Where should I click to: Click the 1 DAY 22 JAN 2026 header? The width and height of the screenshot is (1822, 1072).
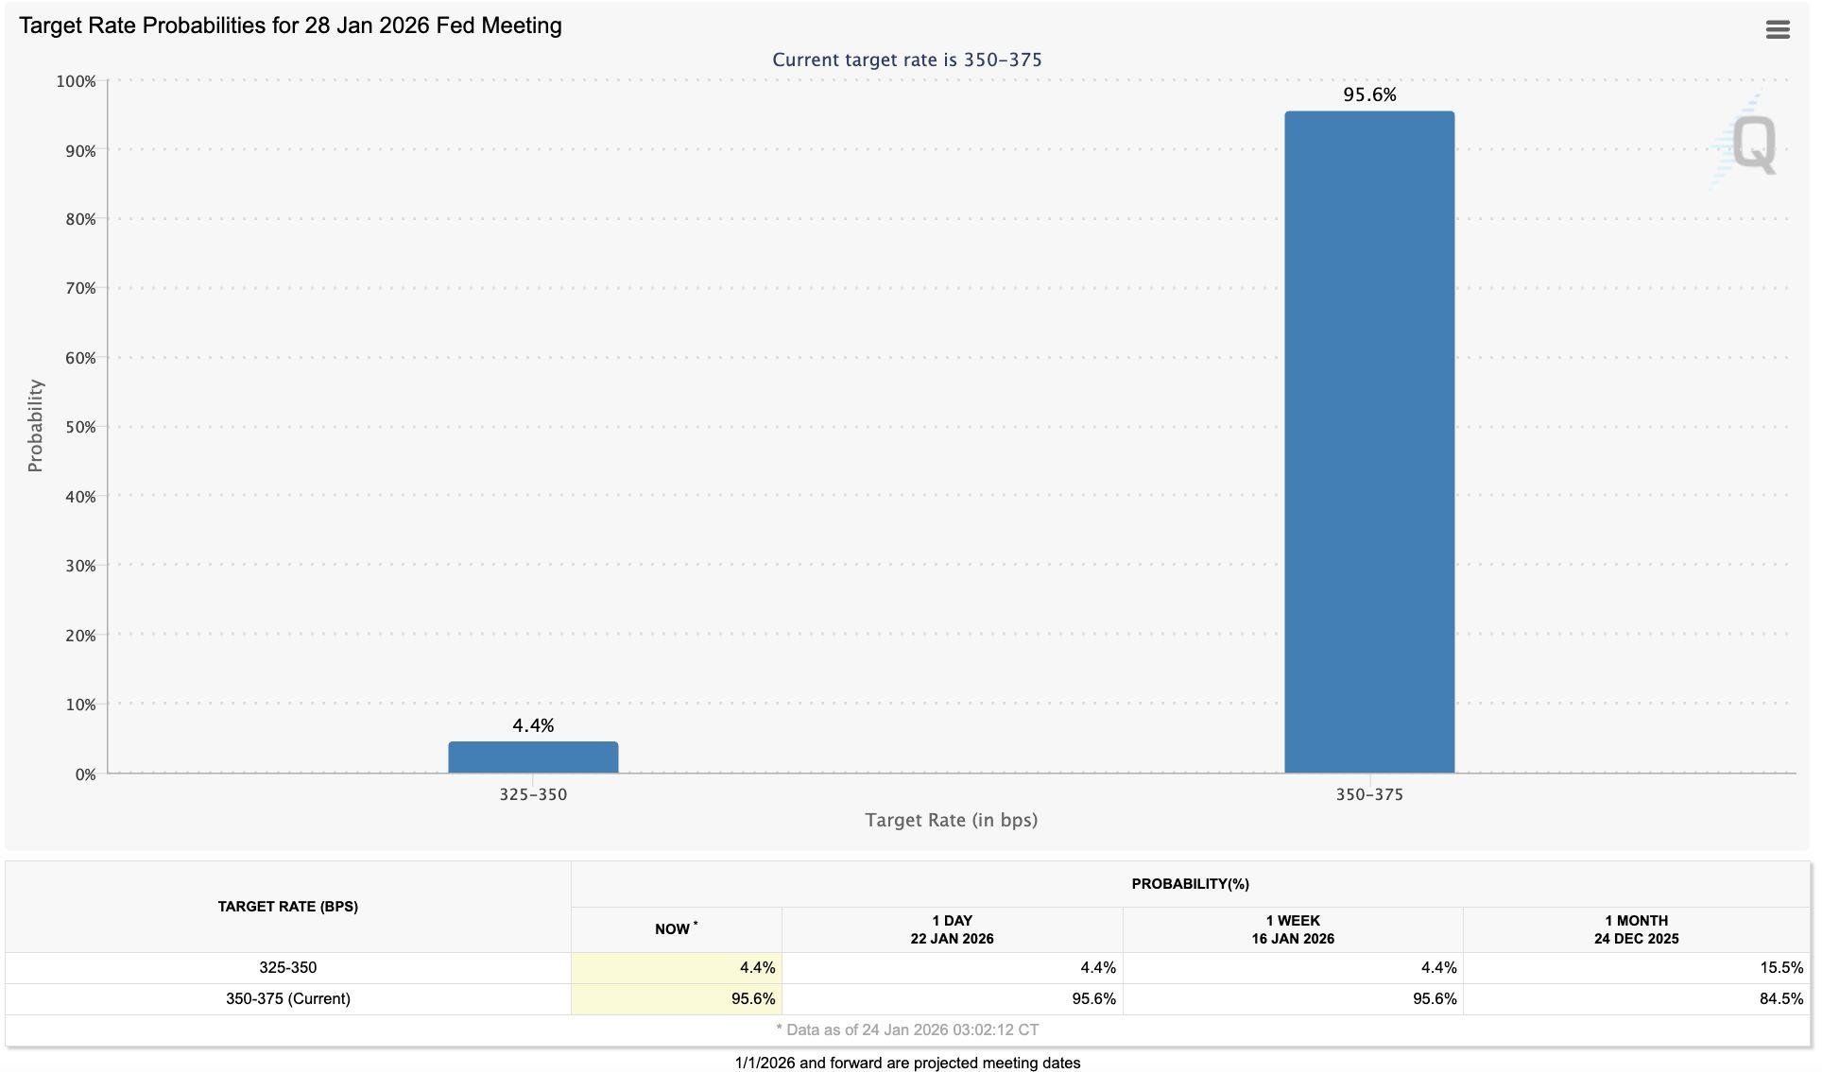[952, 929]
